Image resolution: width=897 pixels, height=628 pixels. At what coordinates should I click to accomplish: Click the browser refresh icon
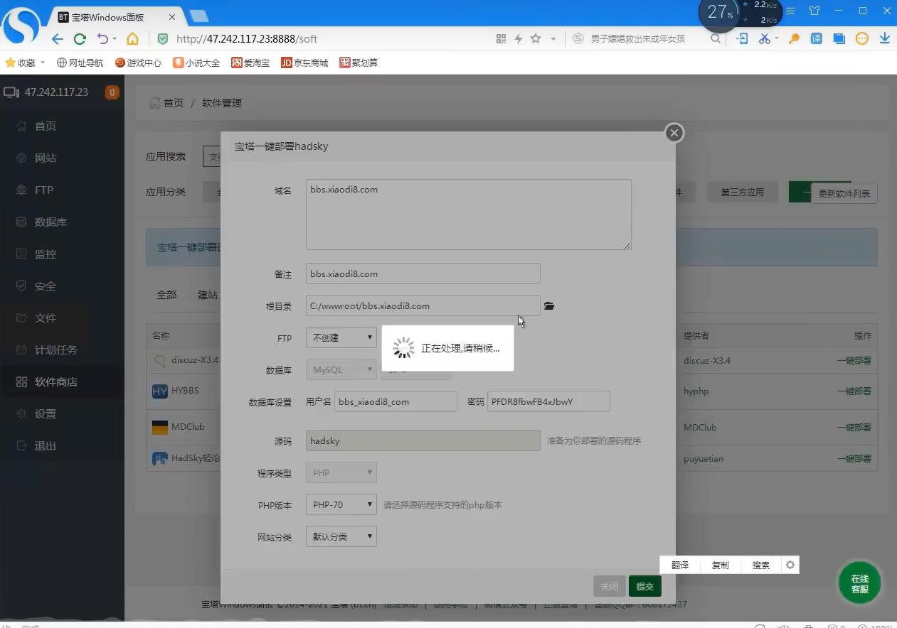click(x=80, y=39)
